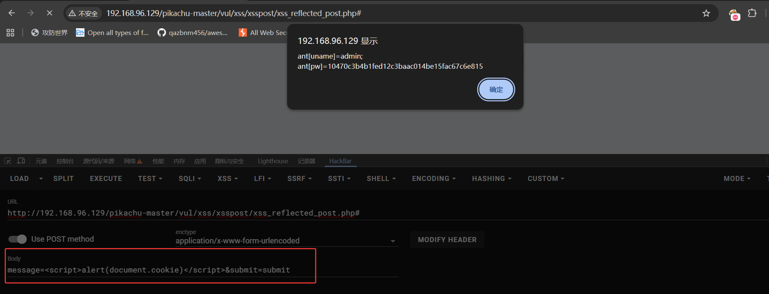Open the All Web Sec bookmark
The image size is (769, 294).
[x=263, y=32]
